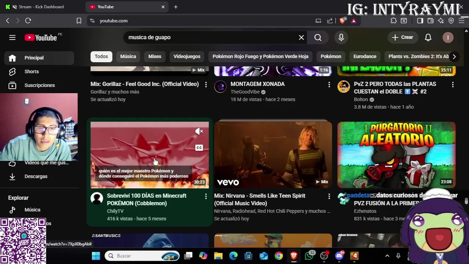Show more filter chips with the right arrow

pyautogui.click(x=454, y=56)
